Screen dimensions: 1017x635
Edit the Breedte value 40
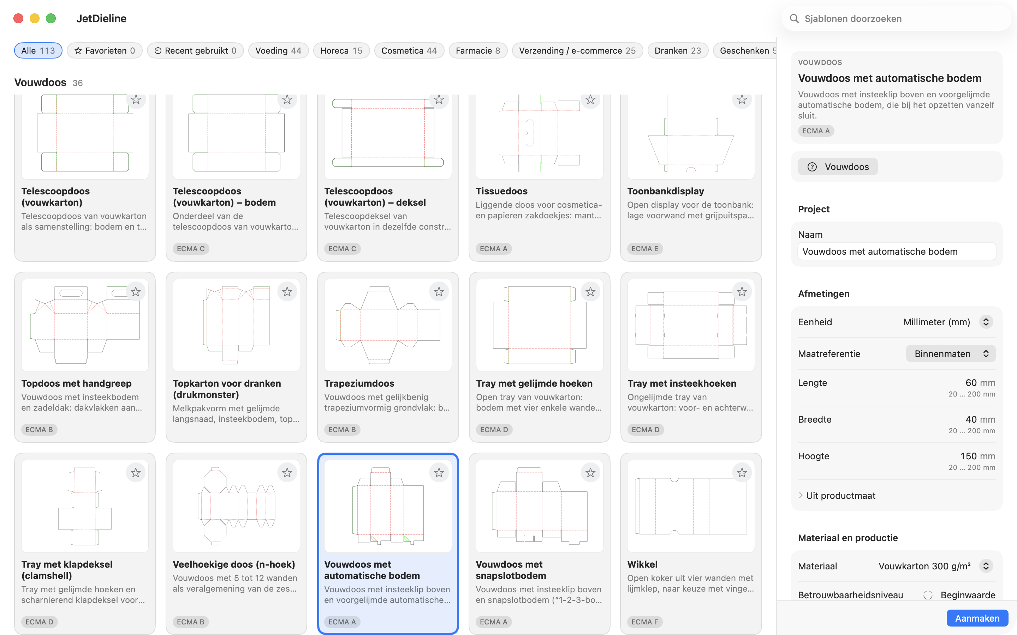click(x=971, y=419)
